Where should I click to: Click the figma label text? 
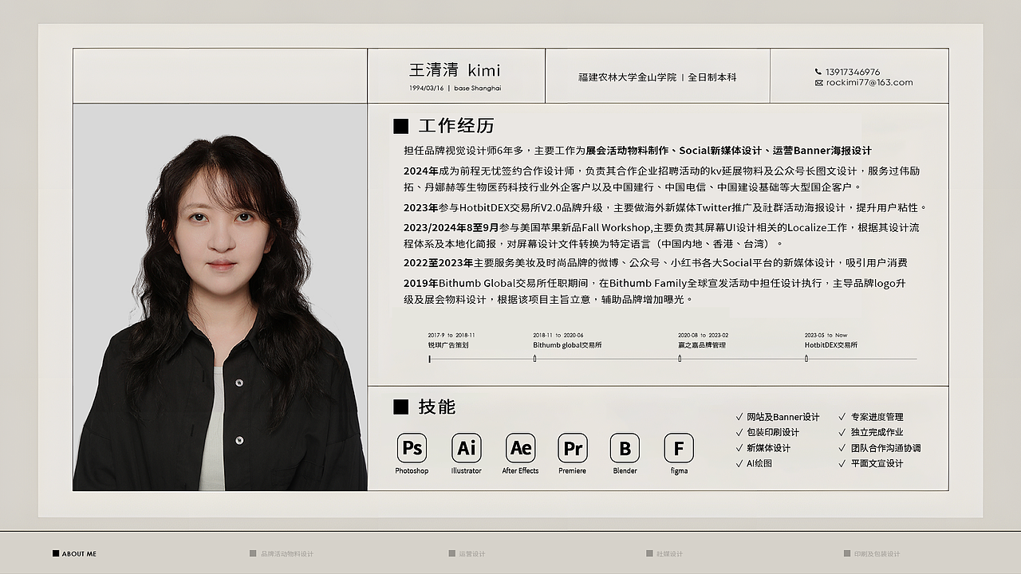[679, 471]
